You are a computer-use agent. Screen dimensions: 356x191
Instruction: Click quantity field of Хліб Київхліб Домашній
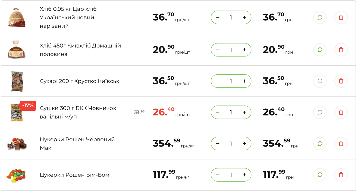[231, 50]
